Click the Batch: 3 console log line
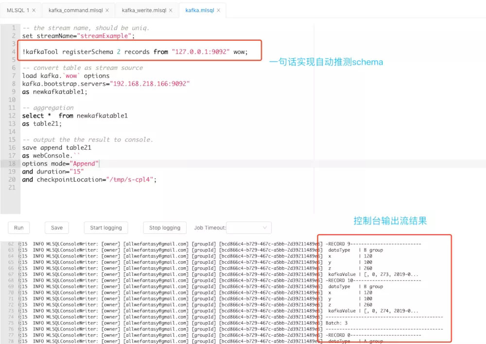Image resolution: width=486 pixels, height=344 pixels. 336,323
